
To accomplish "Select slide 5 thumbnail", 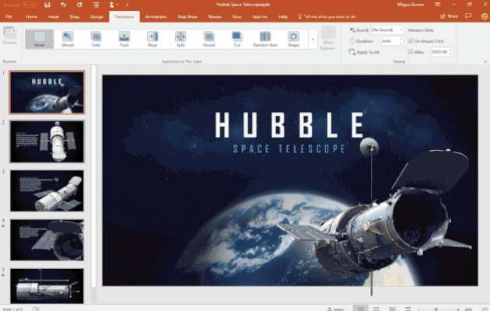I will tap(47, 286).
